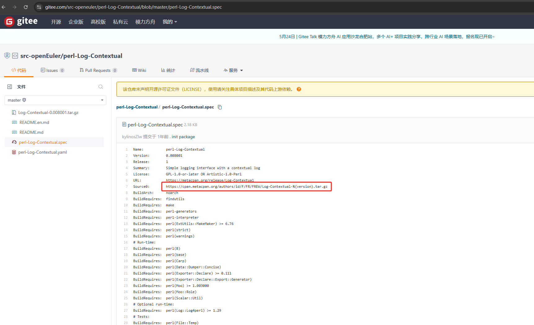534x325 pixels.
Task: Collapse the file tree panel icon
Action: pyautogui.click(x=10, y=87)
